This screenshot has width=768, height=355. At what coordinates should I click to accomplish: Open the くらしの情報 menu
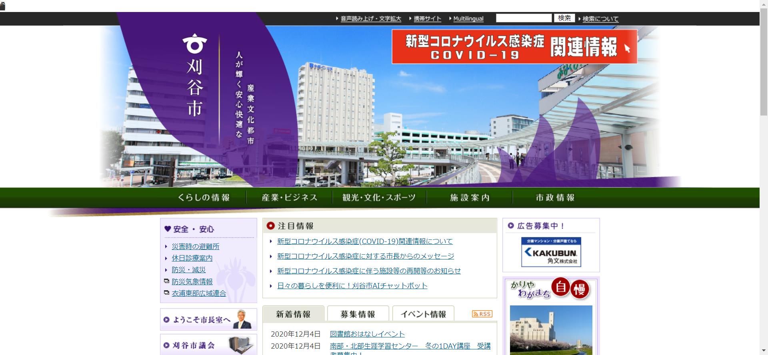[204, 197]
